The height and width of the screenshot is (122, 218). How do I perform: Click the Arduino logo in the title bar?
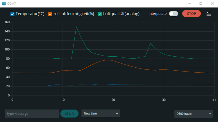click(x=4, y=3)
